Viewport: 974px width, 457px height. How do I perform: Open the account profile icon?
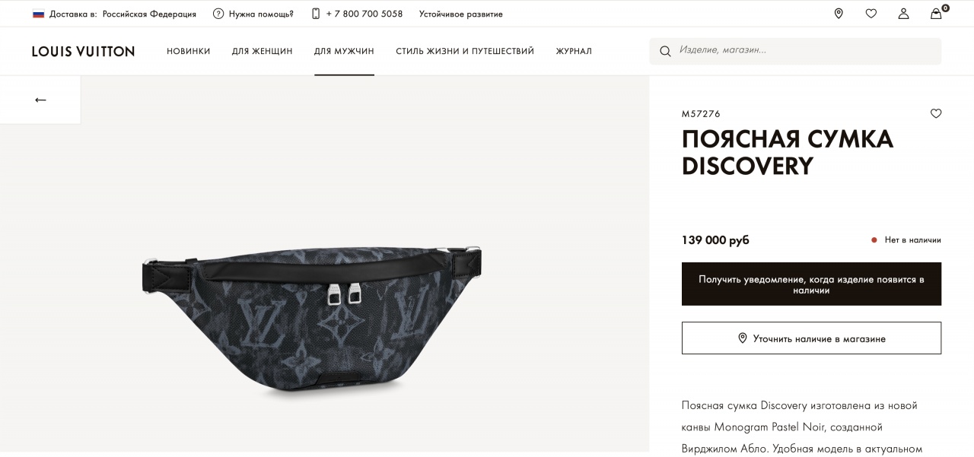(903, 14)
